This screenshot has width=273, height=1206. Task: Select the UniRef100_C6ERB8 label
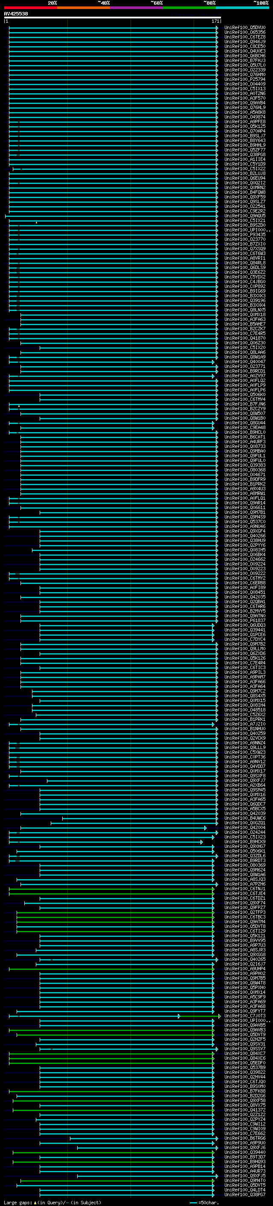(x=245, y=583)
